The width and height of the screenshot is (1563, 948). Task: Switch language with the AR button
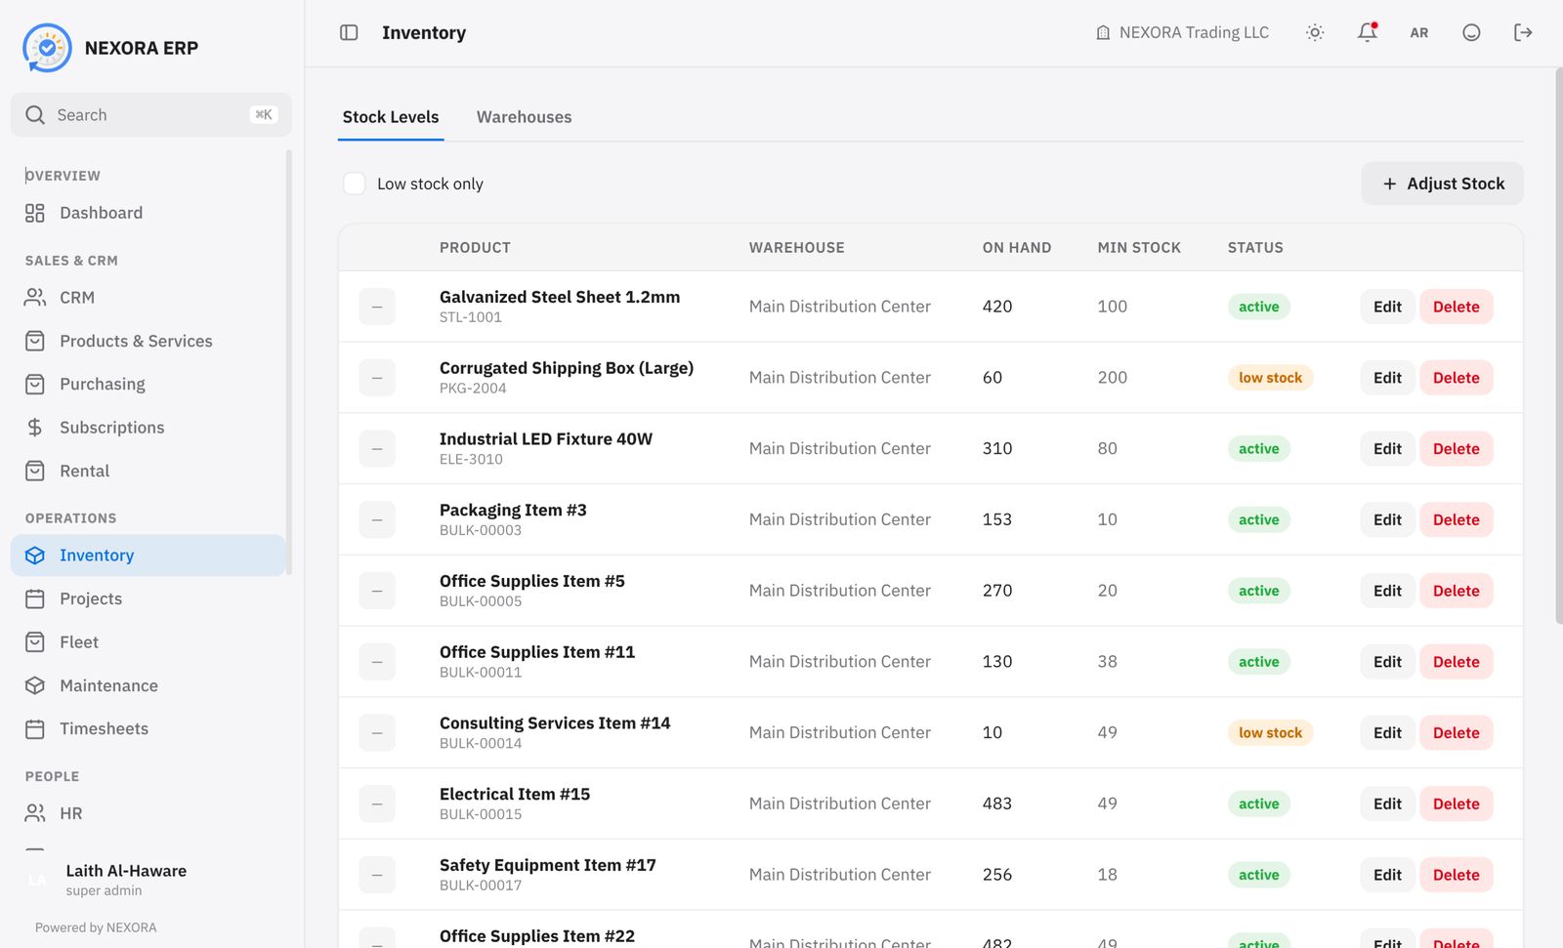[1419, 32]
